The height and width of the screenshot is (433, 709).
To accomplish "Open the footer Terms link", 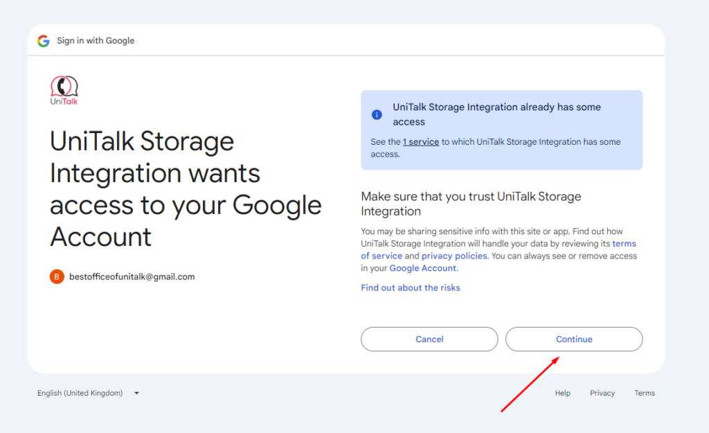I will (645, 394).
